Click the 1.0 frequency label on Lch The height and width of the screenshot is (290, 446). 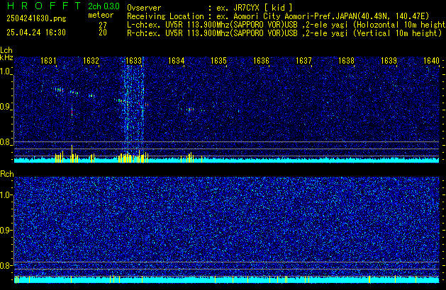(6, 71)
